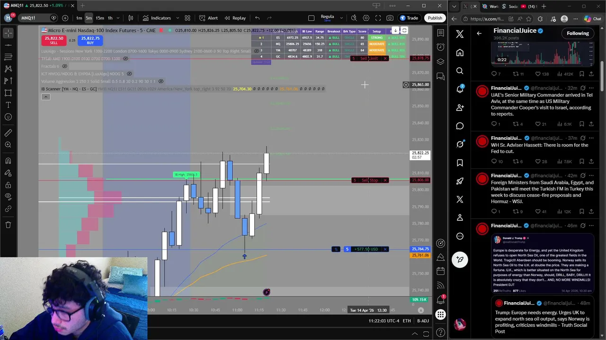Toggle the magnet mode icon
The width and height of the screenshot is (606, 340).
[x=8, y=161]
